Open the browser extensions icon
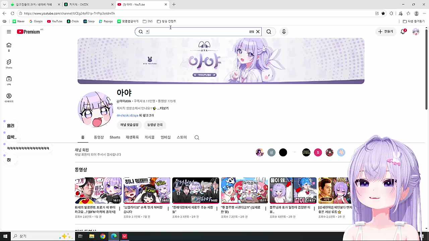Image resolution: width=429 pixels, height=241 pixels. tap(391, 13)
